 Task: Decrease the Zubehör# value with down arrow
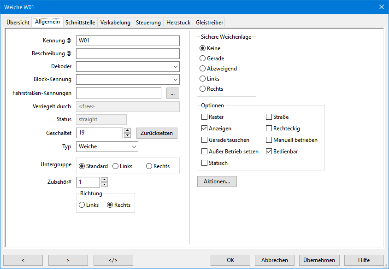105,185
